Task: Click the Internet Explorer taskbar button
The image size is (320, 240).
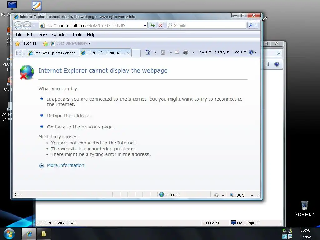Action: pyautogui.click(x=29, y=234)
